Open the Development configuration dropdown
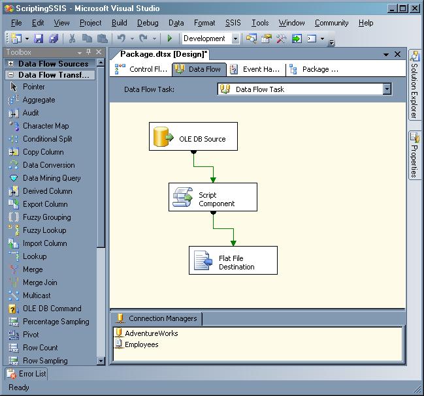The height and width of the screenshot is (396, 424). pos(235,39)
